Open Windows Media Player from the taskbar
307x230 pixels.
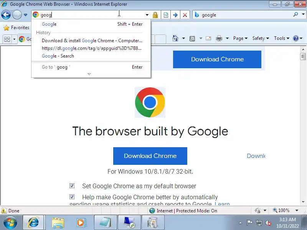(x=81, y=223)
